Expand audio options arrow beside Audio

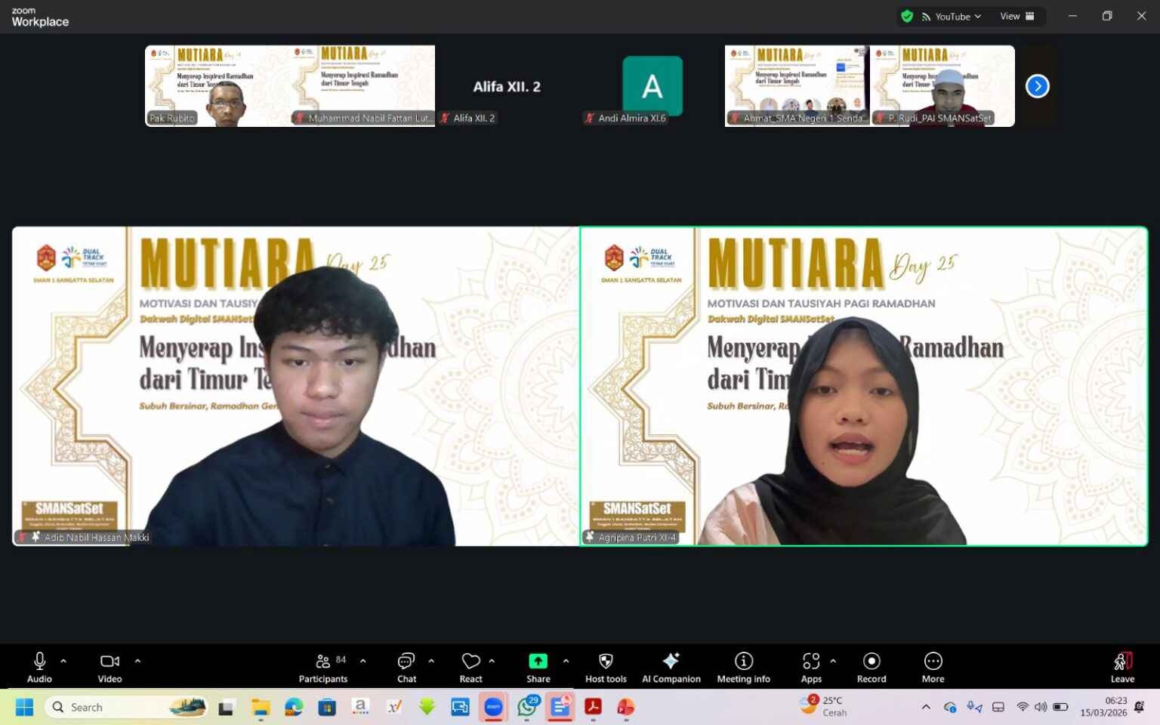point(63,661)
